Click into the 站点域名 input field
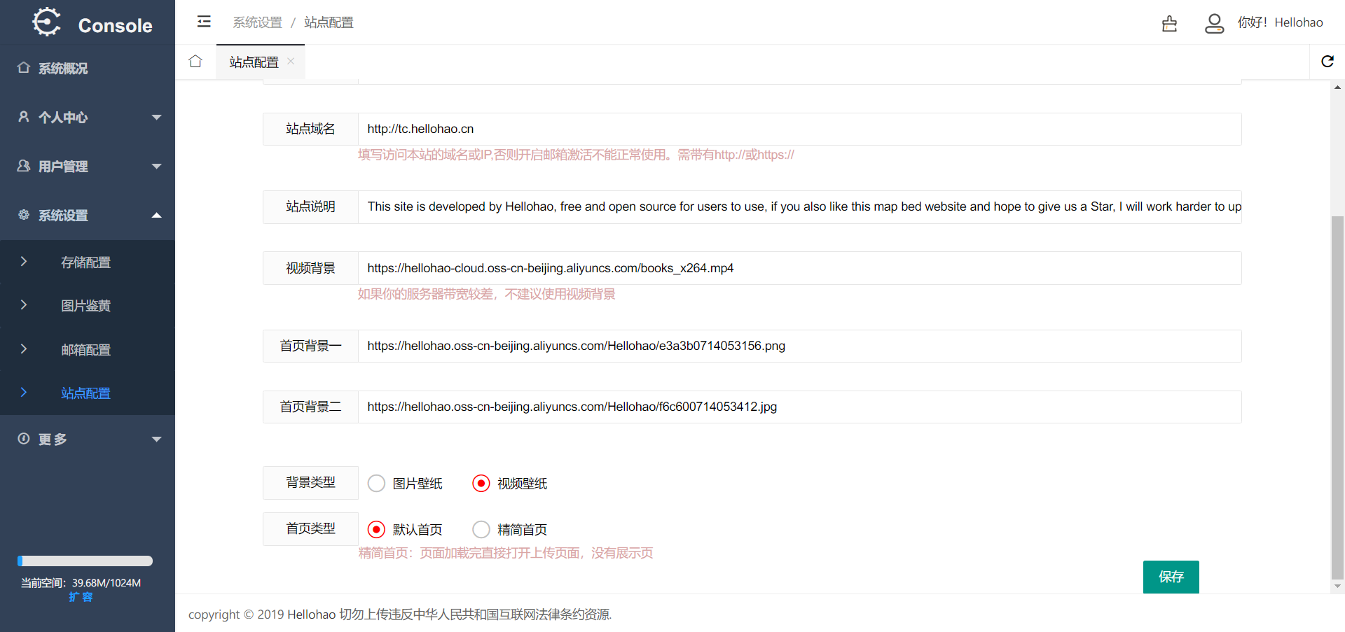Screen dimensions: 1345x632 point(799,129)
